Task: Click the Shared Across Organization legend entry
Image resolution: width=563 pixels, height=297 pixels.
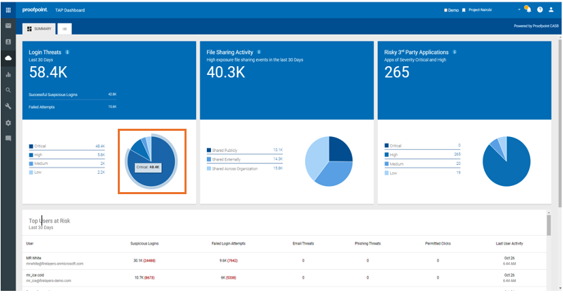Action: click(x=244, y=168)
